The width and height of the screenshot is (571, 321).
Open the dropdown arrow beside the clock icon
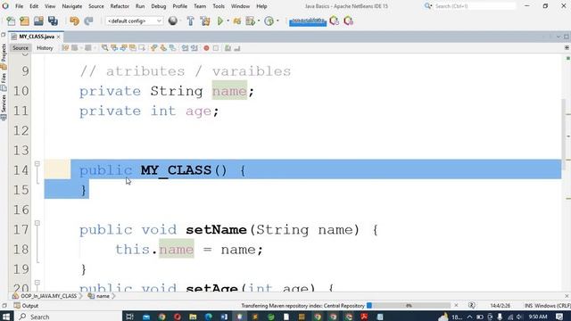pos(277,21)
